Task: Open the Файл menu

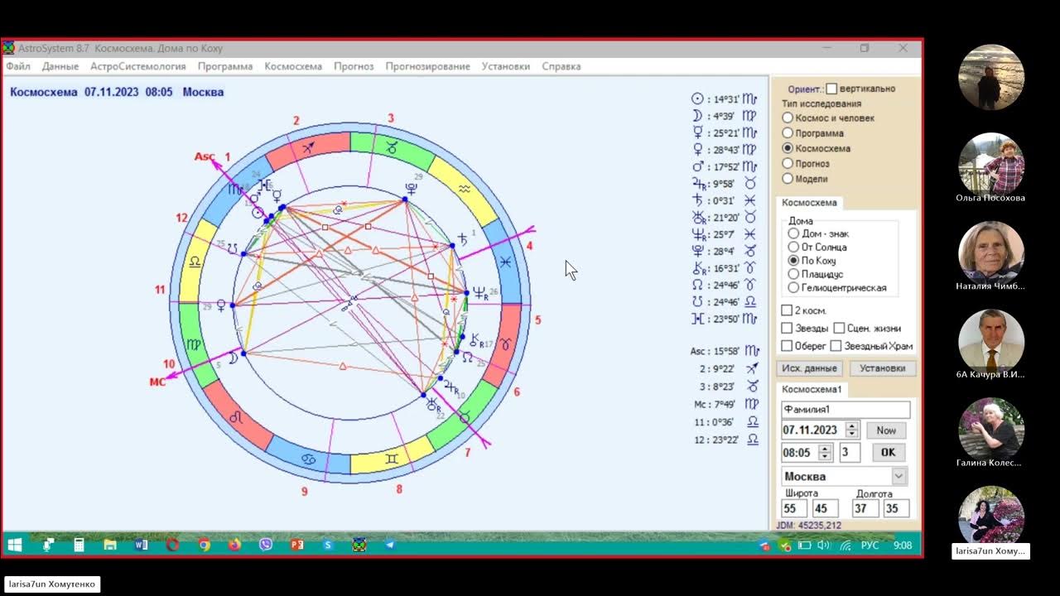Action: pos(18,66)
